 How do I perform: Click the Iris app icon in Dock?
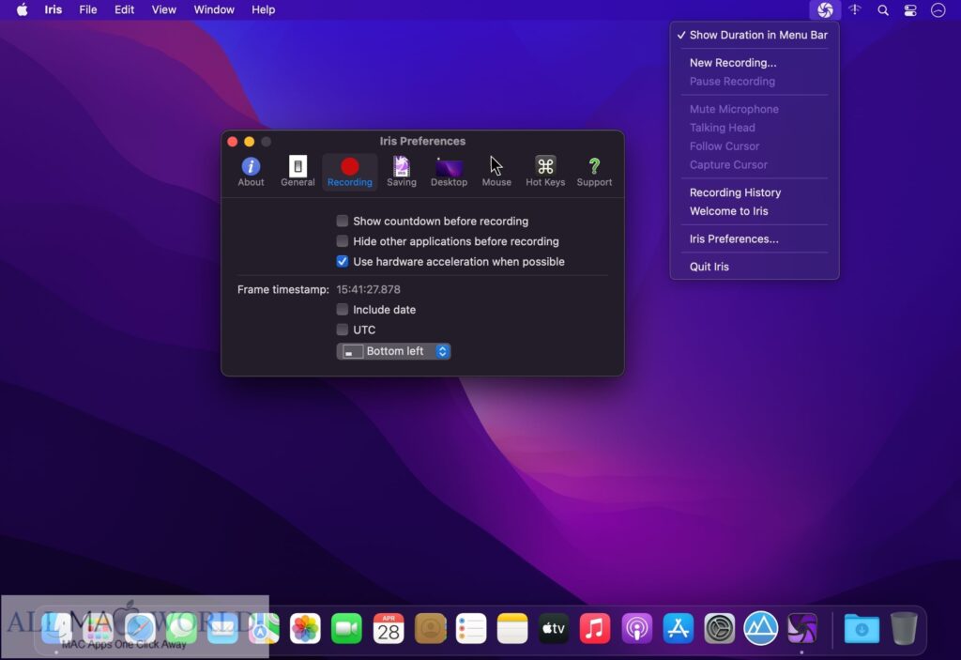[x=802, y=629]
